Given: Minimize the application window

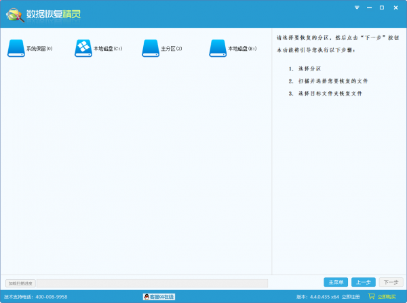Looking at the screenshot, I should [x=370, y=7].
